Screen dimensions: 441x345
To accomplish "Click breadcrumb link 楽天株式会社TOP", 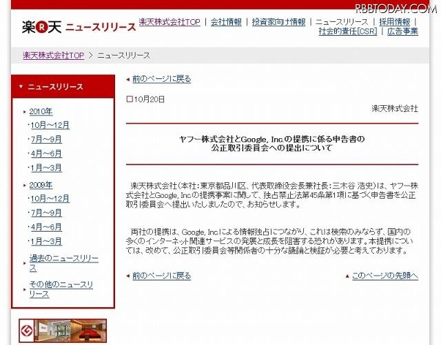I will point(54,55).
